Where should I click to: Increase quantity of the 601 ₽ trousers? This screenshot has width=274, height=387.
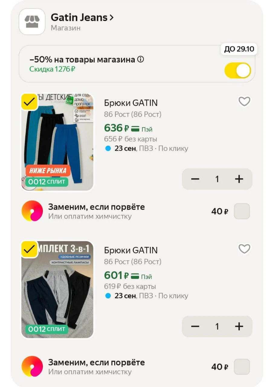[x=239, y=327]
